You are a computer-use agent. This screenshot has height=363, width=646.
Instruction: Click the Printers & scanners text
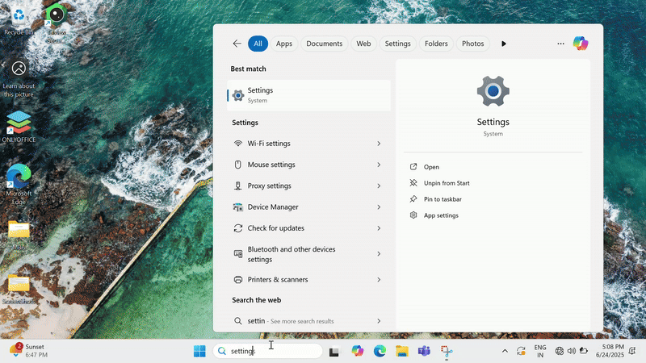point(278,279)
